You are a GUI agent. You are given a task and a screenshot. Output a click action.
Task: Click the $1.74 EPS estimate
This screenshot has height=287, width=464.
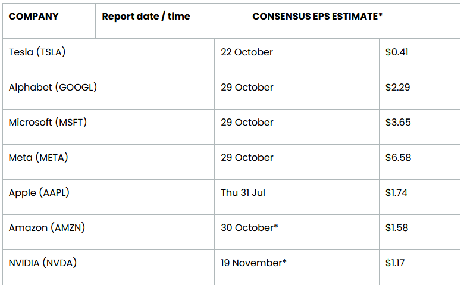click(397, 193)
